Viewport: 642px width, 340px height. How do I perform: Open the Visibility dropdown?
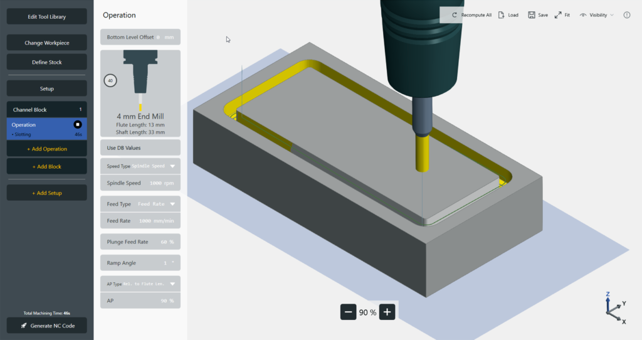pos(598,15)
